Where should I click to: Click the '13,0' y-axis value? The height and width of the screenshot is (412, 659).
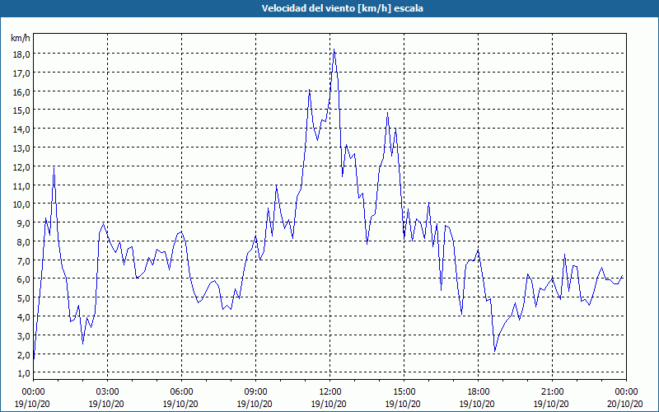22,148
